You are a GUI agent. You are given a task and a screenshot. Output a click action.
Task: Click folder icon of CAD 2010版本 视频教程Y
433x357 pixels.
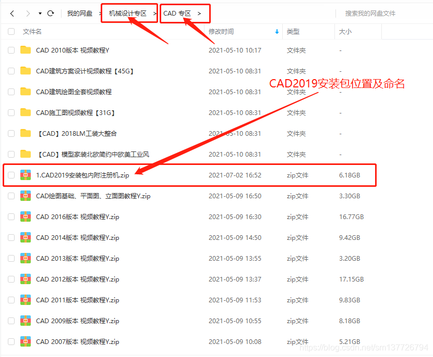pyautogui.click(x=26, y=50)
